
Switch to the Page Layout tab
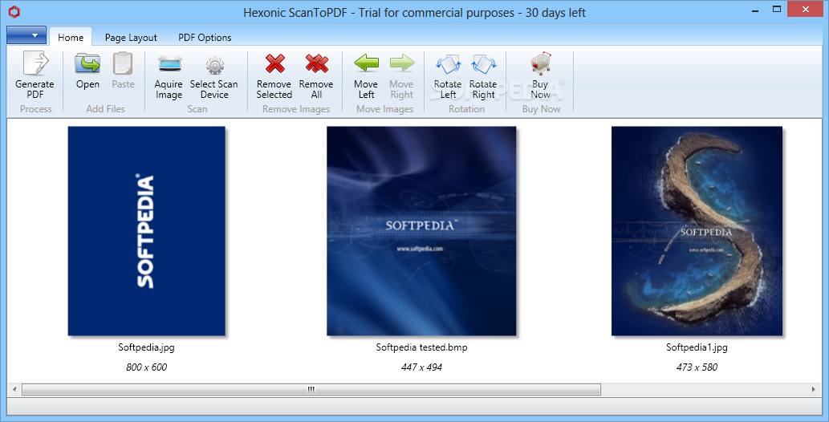click(131, 37)
